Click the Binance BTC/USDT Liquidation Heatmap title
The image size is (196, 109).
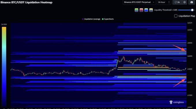(26, 2)
